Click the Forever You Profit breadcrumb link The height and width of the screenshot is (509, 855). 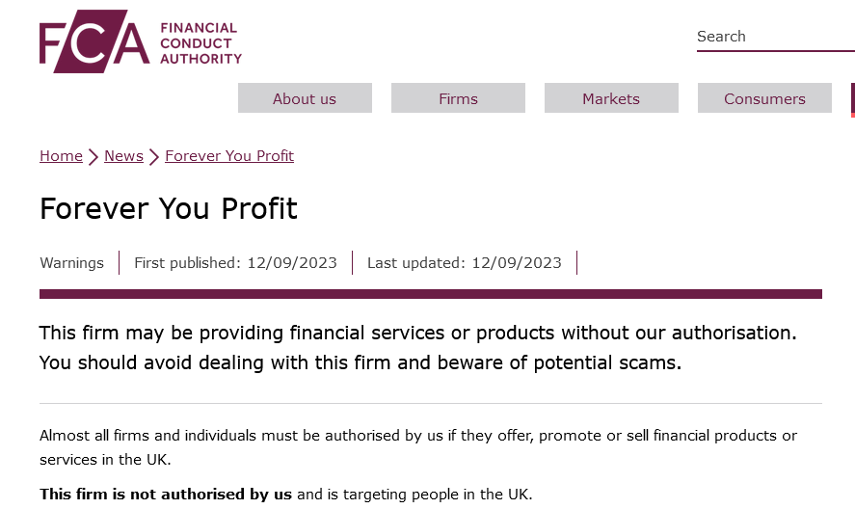229,156
